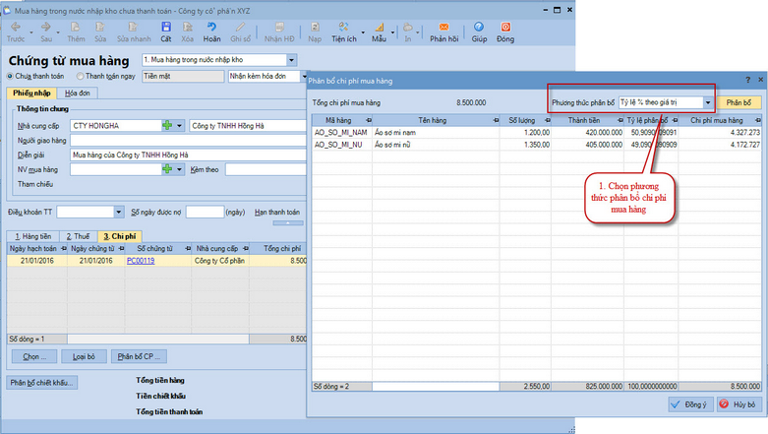Image resolution: width=768 pixels, height=434 pixels.
Task: Click the Sửa (edit) toolbar icon
Action: pyautogui.click(x=100, y=31)
